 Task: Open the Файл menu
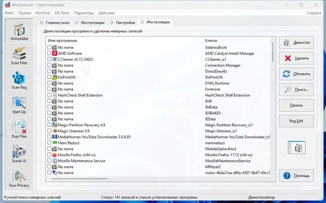pos(9,13)
